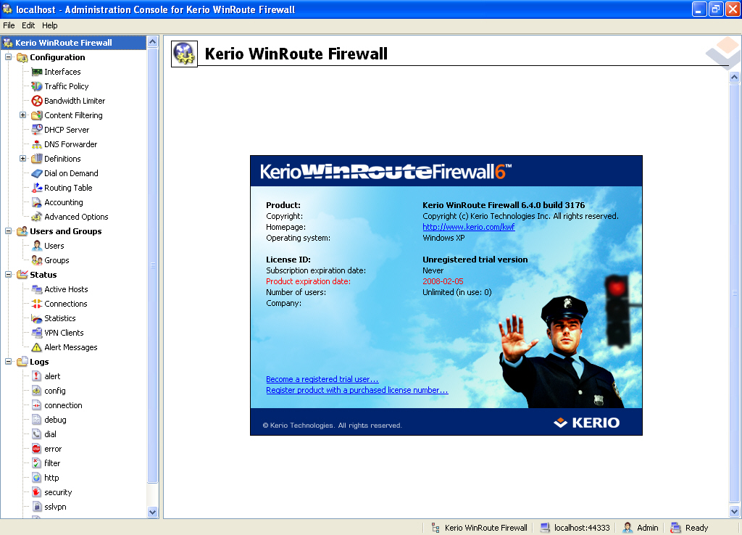The height and width of the screenshot is (535, 742).
Task: Collapse the Logs tree node
Action: click(8, 361)
